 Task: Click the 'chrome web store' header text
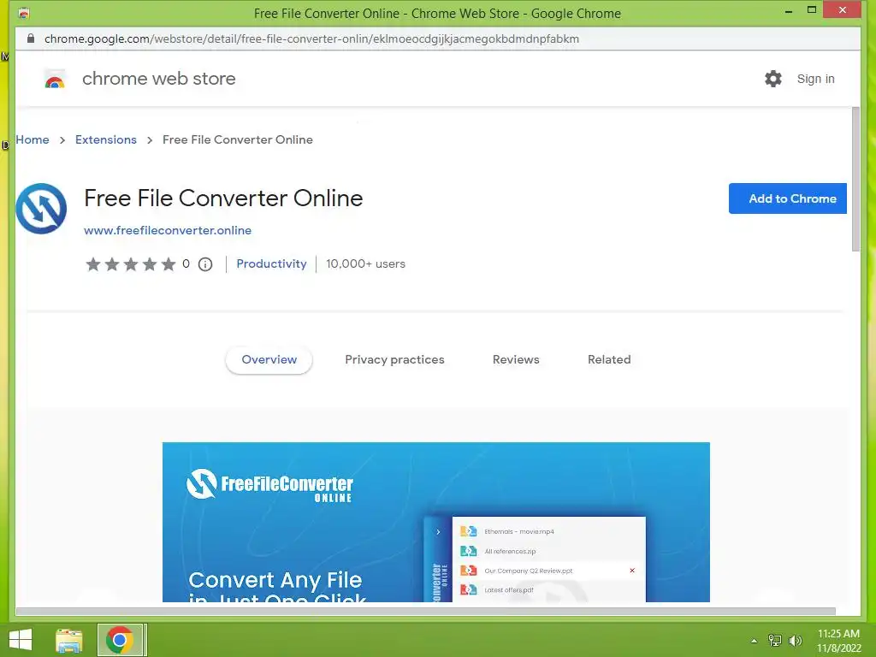pos(158,79)
